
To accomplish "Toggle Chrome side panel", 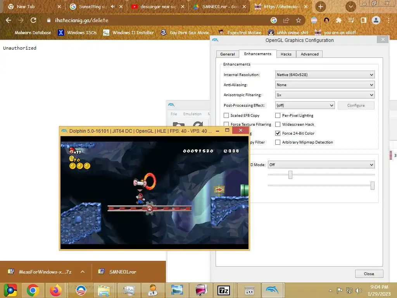I will (364, 20).
